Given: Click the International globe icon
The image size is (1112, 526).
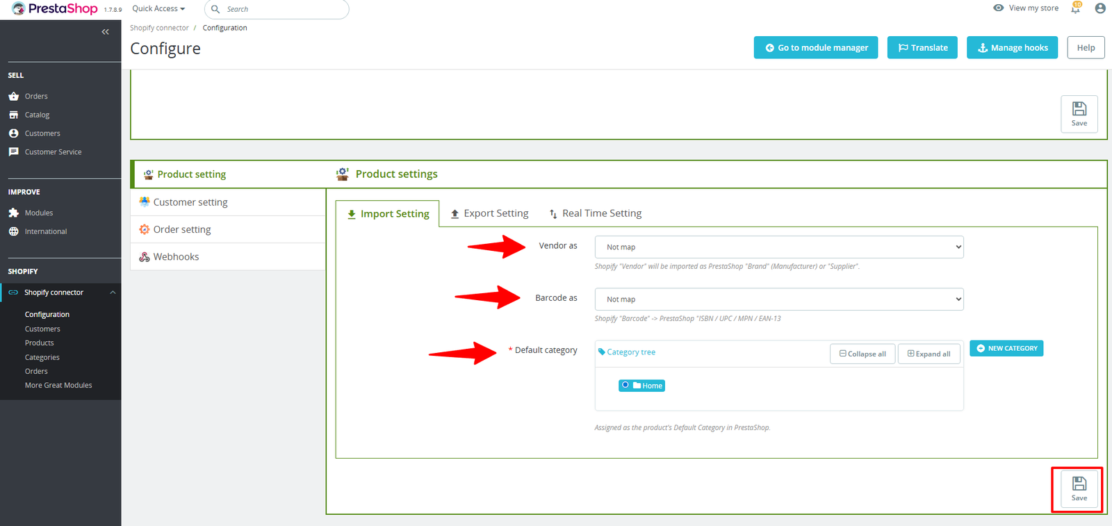Looking at the screenshot, I should pyautogui.click(x=14, y=231).
